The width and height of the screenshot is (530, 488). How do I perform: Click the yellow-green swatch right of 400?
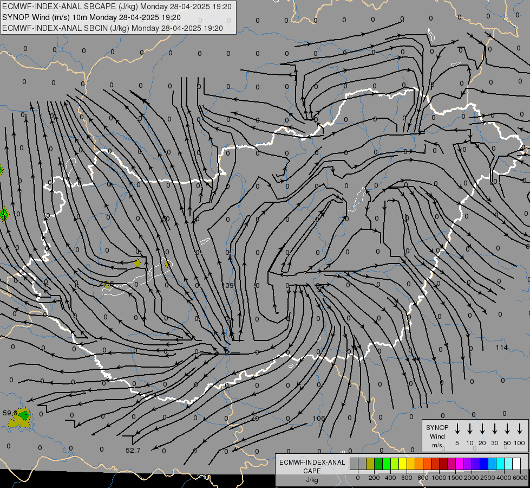(395, 464)
